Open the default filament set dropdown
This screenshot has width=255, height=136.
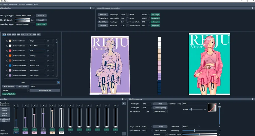click(16, 90)
